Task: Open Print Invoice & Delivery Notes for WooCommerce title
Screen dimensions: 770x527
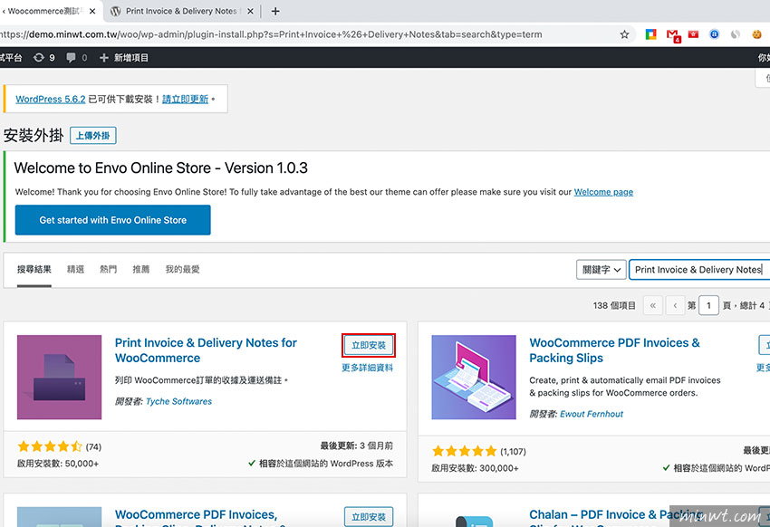Action: 206,350
